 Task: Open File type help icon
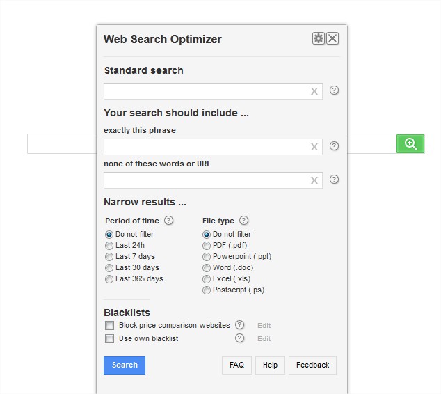click(244, 221)
